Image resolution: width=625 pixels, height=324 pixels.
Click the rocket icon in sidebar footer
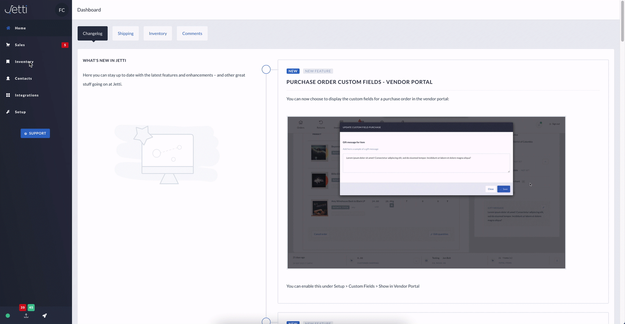pyautogui.click(x=45, y=316)
